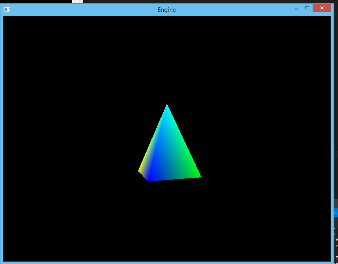The width and height of the screenshot is (338, 264).
Task: Minimize the Engine window
Action: pos(296,9)
